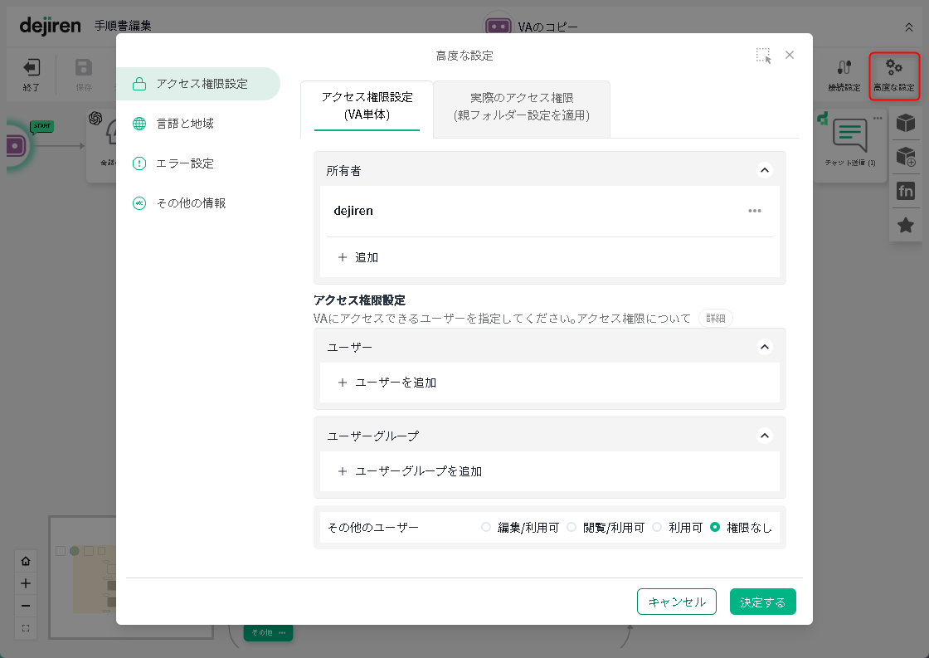Collapse the 所有者 section
This screenshot has height=658, width=929.
click(765, 170)
